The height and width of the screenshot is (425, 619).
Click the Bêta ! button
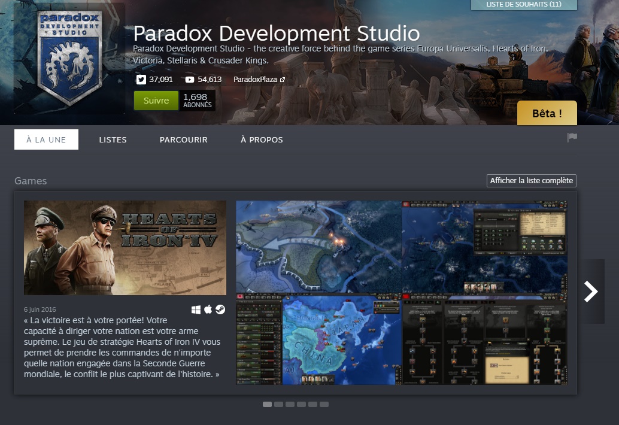[x=547, y=113]
